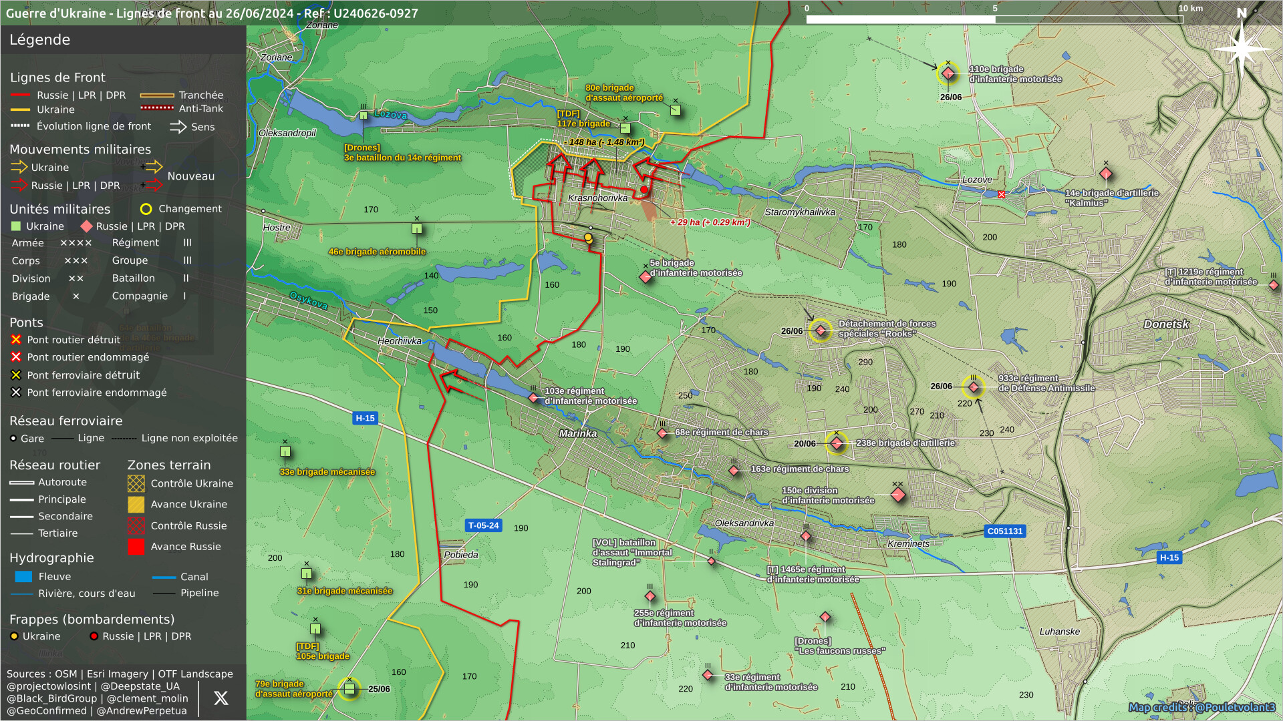1283x721 pixels.
Task: Click the 14e brigade d'artillerie Kalmius marker
Action: pos(1106,174)
